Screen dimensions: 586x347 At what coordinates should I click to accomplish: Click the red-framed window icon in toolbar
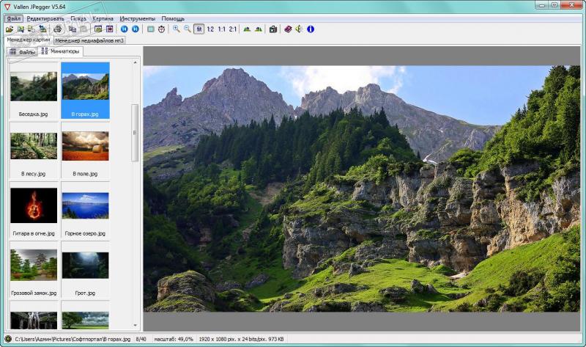point(109,29)
